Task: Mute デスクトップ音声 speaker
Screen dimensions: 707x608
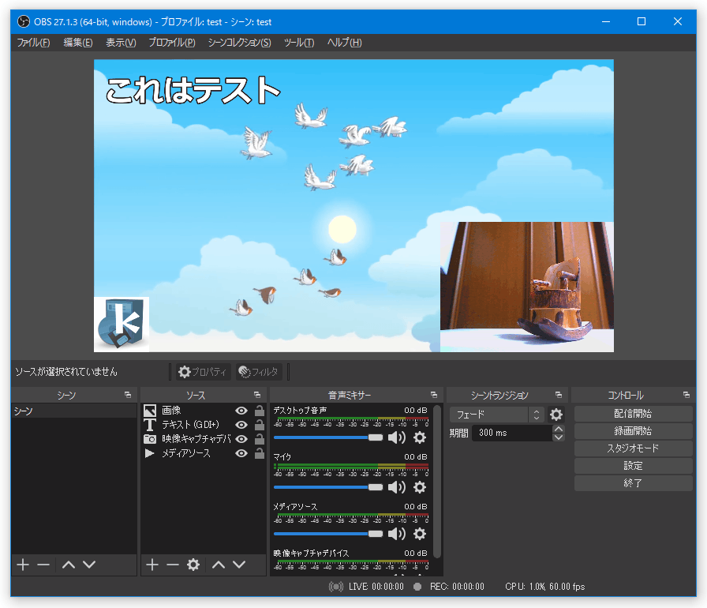Action: 397,437
